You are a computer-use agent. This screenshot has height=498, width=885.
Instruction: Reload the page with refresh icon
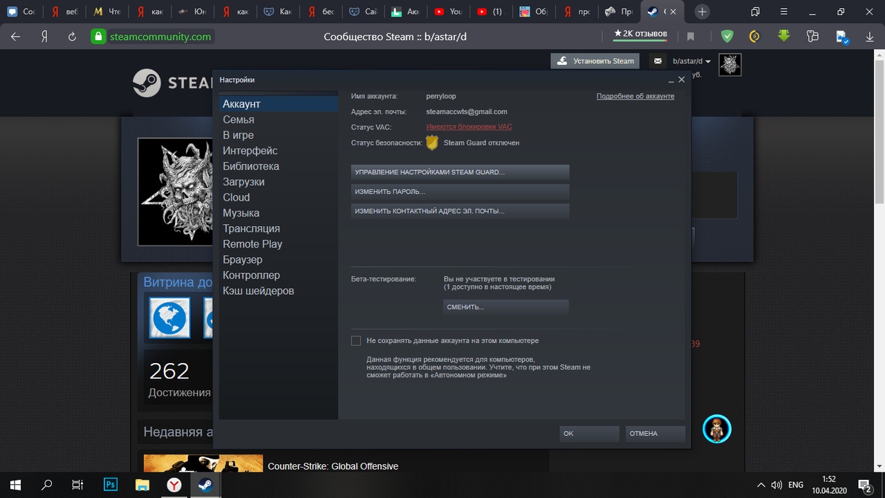click(x=72, y=37)
